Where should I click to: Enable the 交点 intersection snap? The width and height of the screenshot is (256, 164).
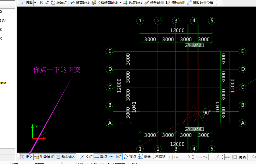[x=86, y=157]
